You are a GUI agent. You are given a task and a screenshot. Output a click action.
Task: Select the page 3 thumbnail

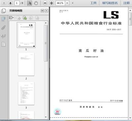coord(26,93)
